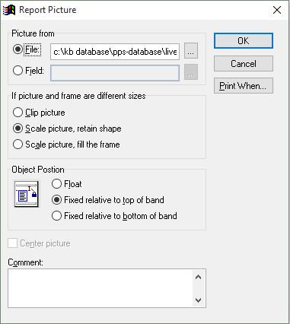The image size is (290, 324).
Task: Close the Report Picture dialog
Action: (277, 10)
